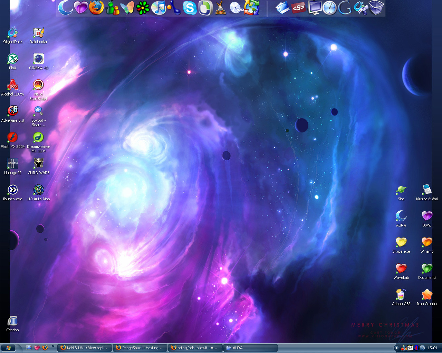The image size is (442, 353).
Task: Select the UO Auto-Map desktop icon
Action: pos(39,193)
